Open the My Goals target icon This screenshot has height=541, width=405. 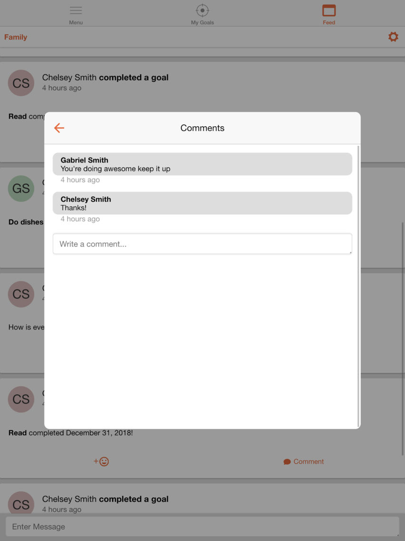click(202, 10)
